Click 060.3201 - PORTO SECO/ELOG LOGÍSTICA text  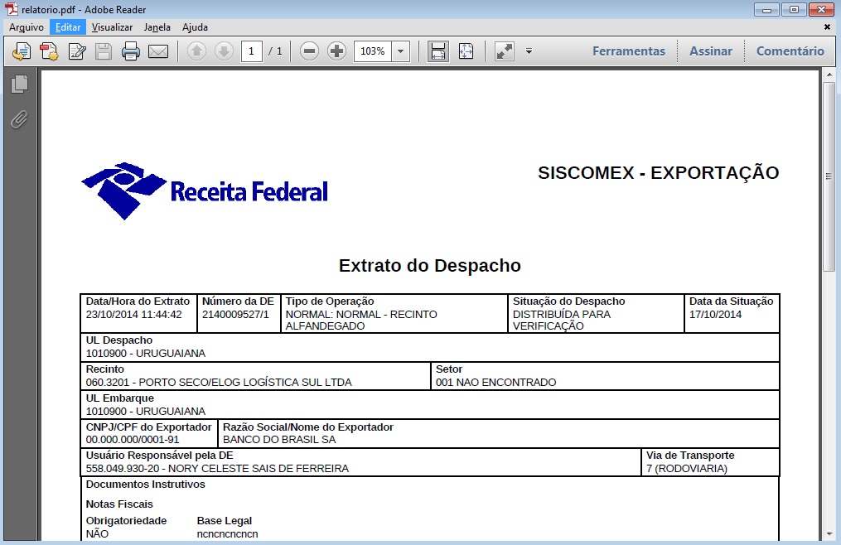pos(219,383)
